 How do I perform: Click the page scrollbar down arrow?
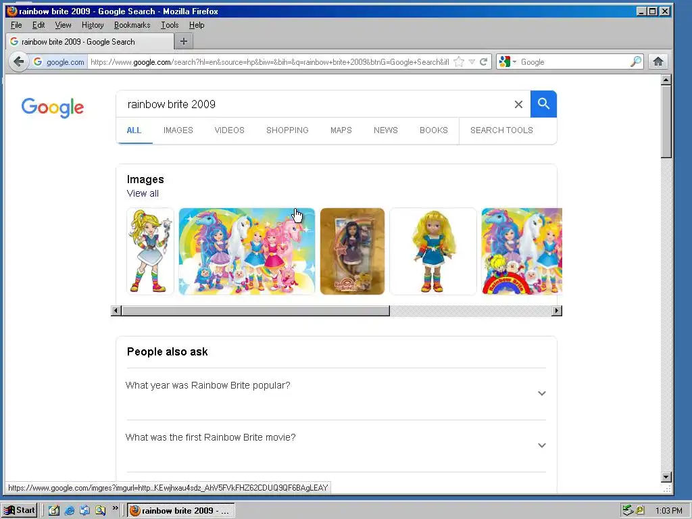(666, 476)
